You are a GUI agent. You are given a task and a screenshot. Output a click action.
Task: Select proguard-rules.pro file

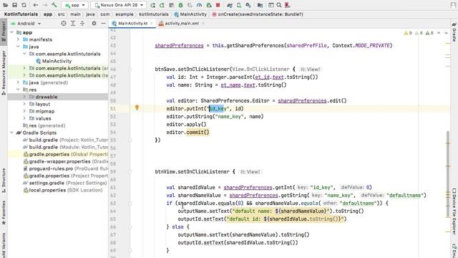coord(65,168)
